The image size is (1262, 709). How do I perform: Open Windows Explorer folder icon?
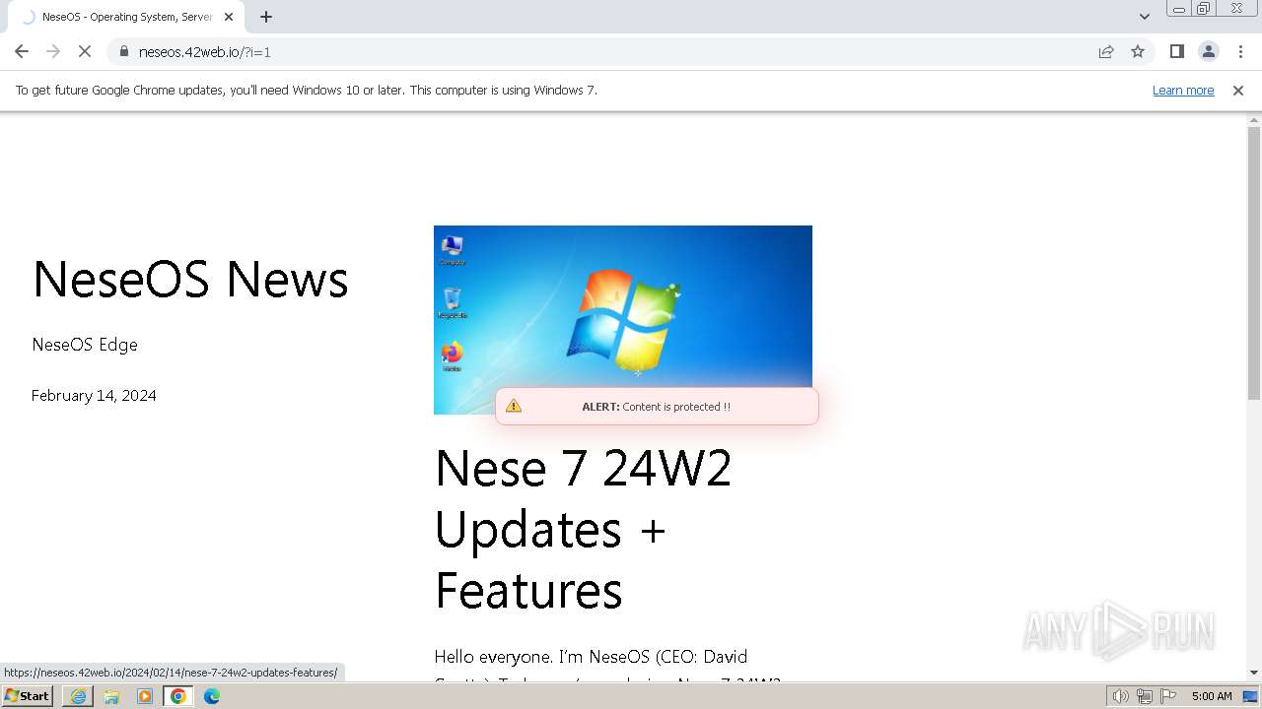click(x=111, y=696)
